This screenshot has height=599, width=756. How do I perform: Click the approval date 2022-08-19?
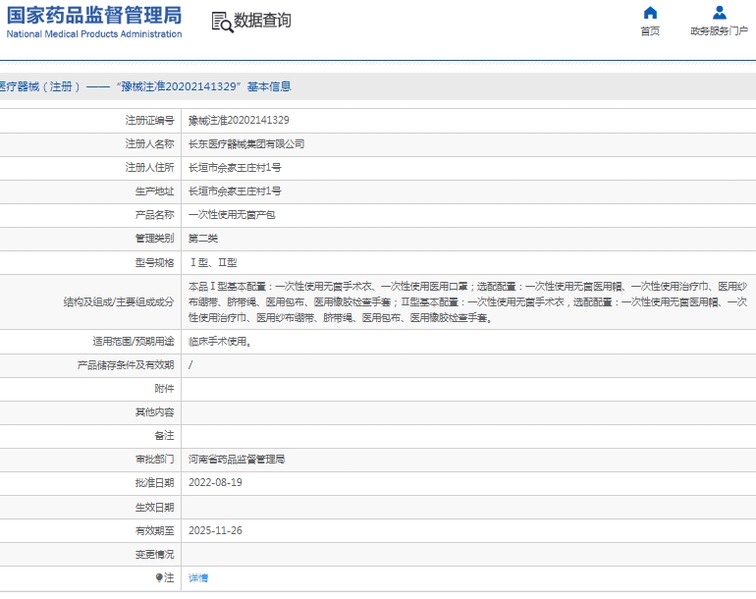point(216,483)
